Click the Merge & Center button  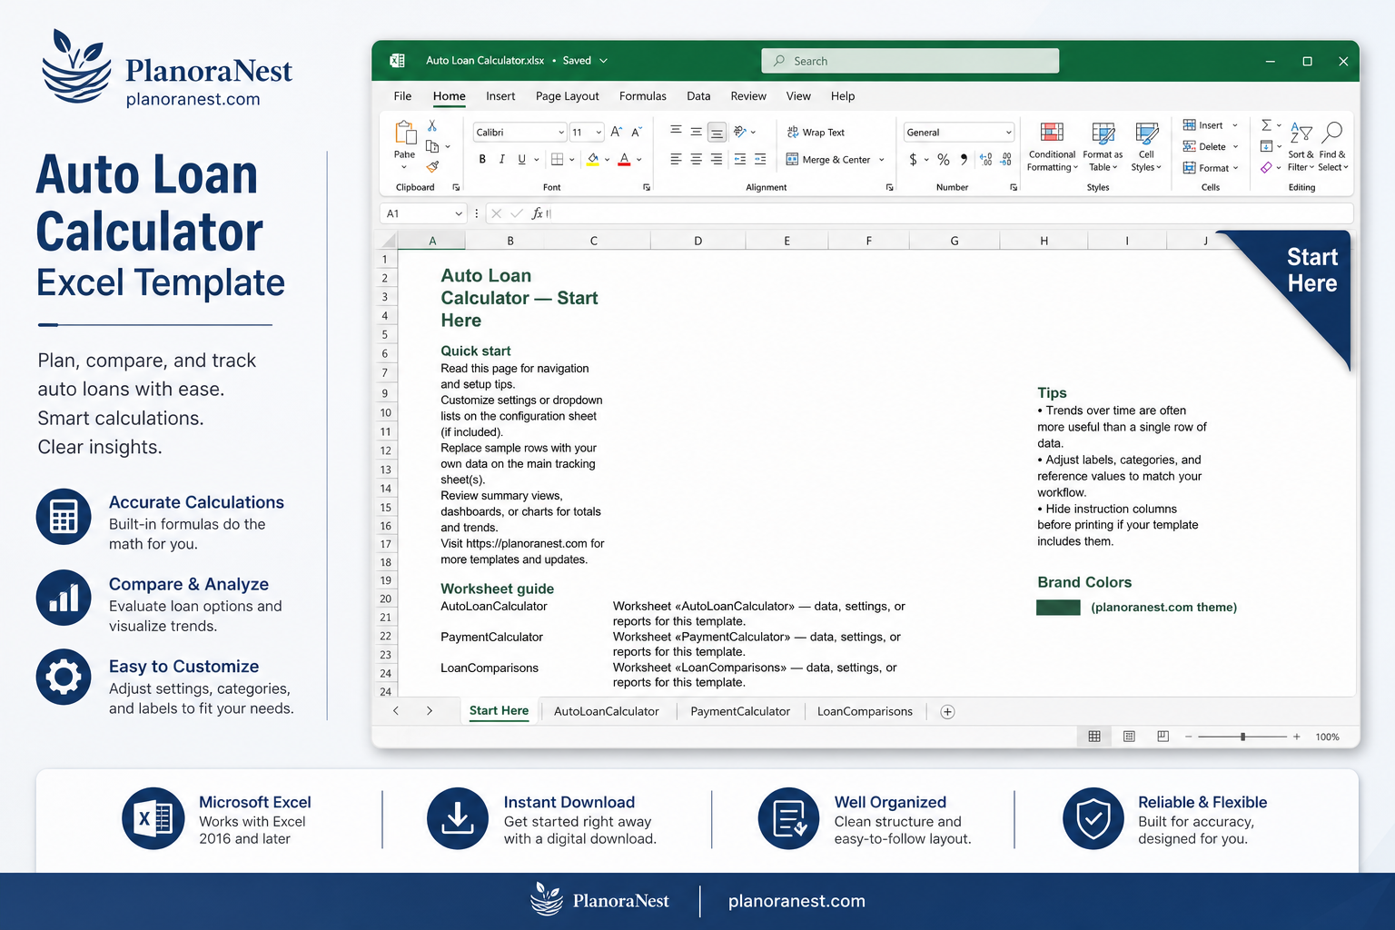(828, 160)
